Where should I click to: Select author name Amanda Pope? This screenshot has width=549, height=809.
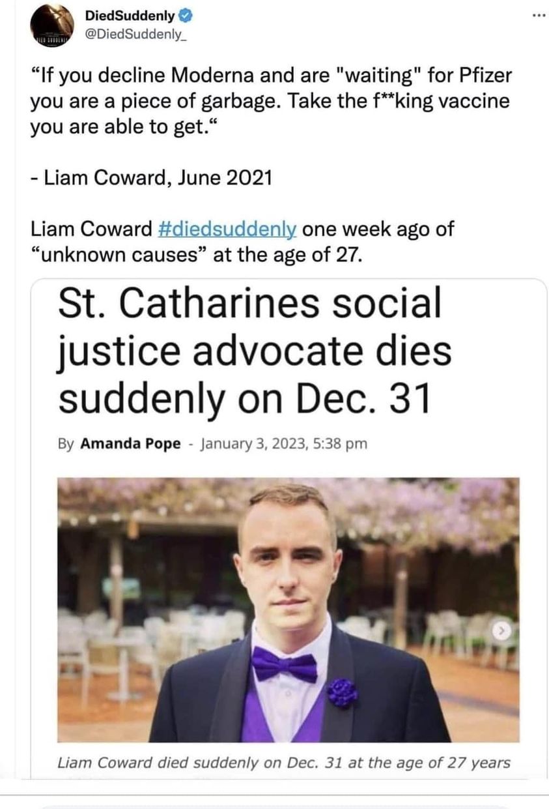click(130, 445)
